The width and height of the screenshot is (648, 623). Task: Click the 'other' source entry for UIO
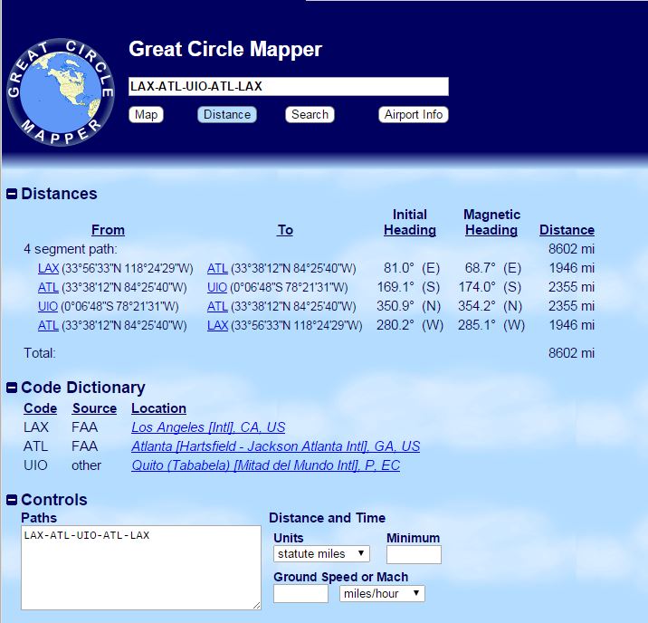(x=86, y=465)
